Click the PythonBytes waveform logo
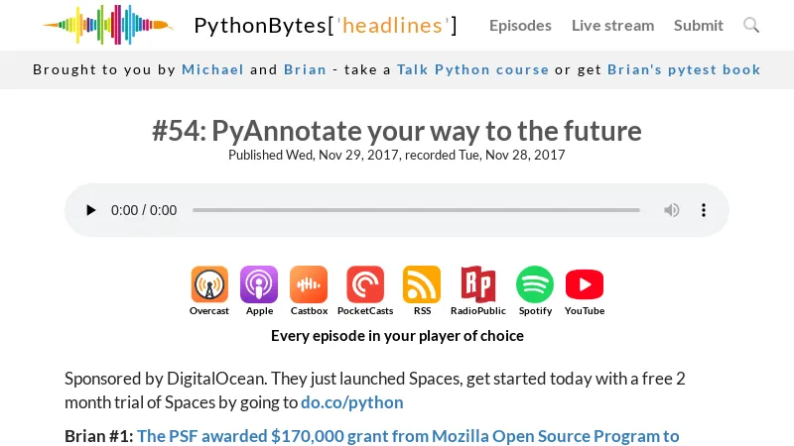 tap(107, 25)
